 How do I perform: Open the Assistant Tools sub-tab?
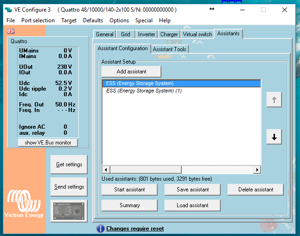[170, 49]
